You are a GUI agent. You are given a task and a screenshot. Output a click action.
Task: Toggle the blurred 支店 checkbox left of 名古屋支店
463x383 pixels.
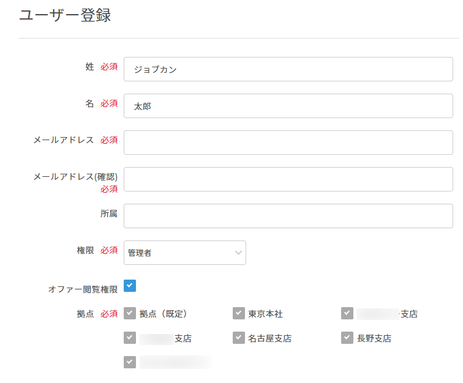tap(130, 338)
